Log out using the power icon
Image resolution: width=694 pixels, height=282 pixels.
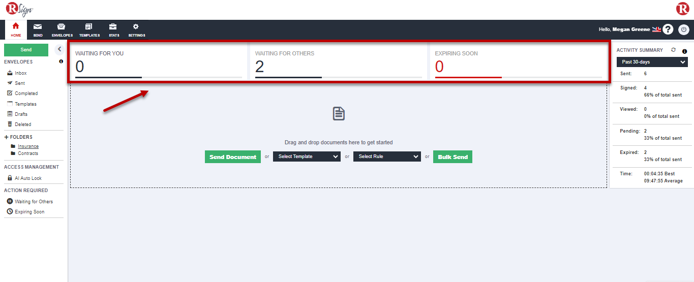click(x=683, y=29)
